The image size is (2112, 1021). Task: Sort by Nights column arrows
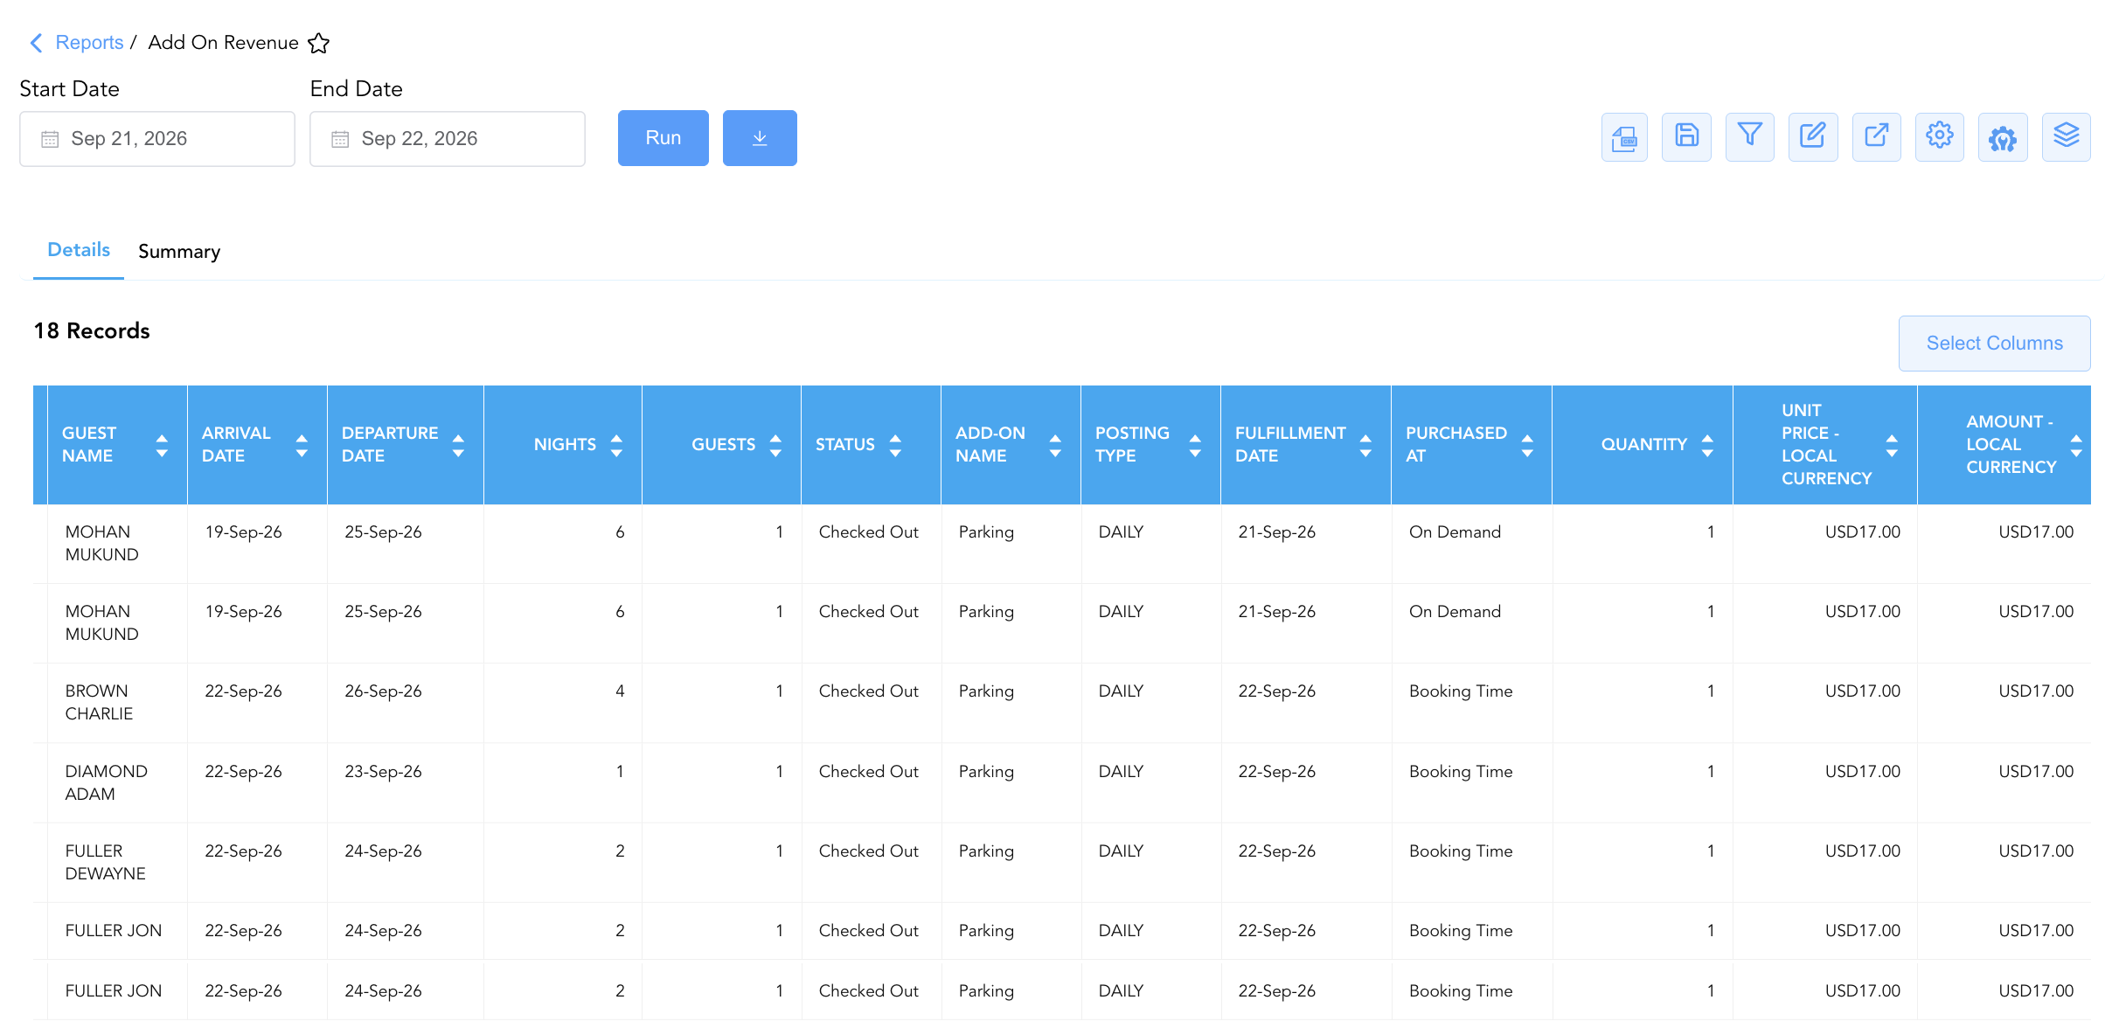click(616, 445)
